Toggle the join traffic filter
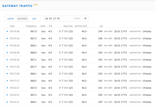This screenshot has height=106, width=155. 34,18
